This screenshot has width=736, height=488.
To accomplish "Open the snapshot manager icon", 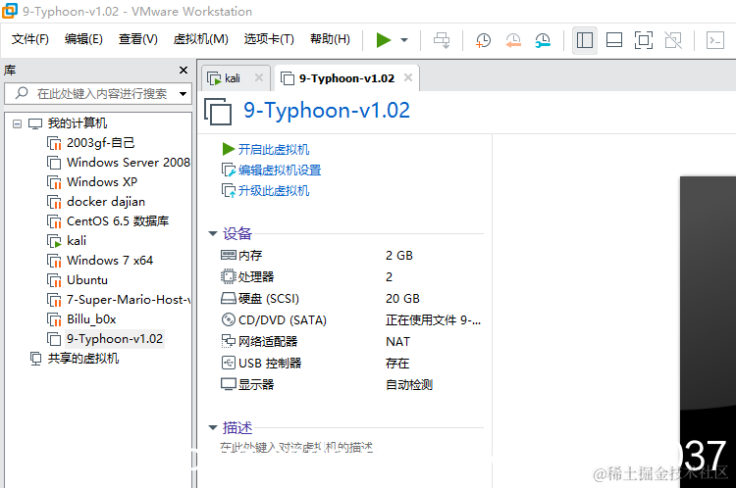I will point(543,40).
